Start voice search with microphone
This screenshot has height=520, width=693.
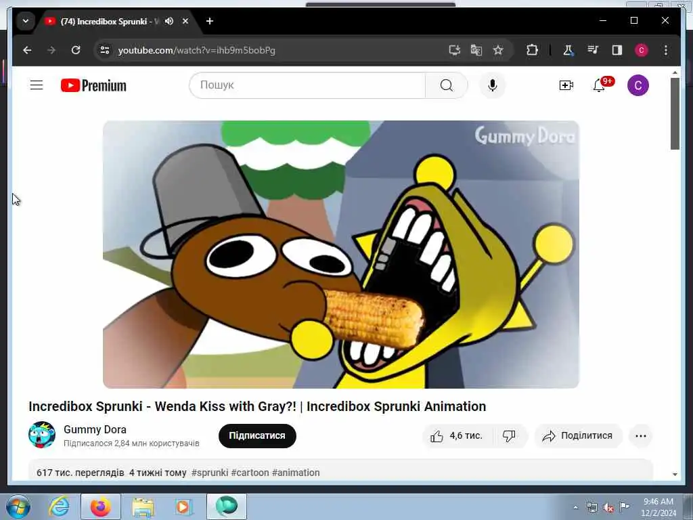(493, 85)
